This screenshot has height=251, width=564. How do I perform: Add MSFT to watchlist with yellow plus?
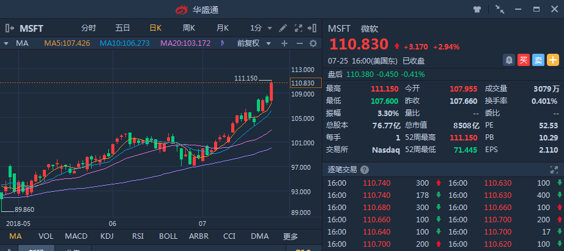click(x=553, y=60)
